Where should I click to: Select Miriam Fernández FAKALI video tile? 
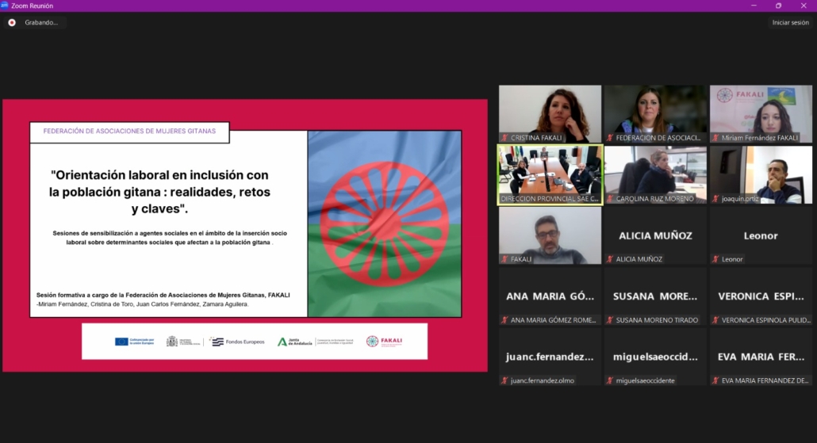click(x=761, y=113)
